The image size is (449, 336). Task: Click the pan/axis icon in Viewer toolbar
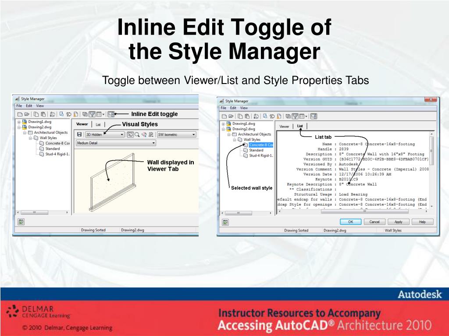(x=144, y=135)
